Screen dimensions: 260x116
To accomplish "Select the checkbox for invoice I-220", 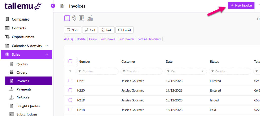I will tap(70, 90).
